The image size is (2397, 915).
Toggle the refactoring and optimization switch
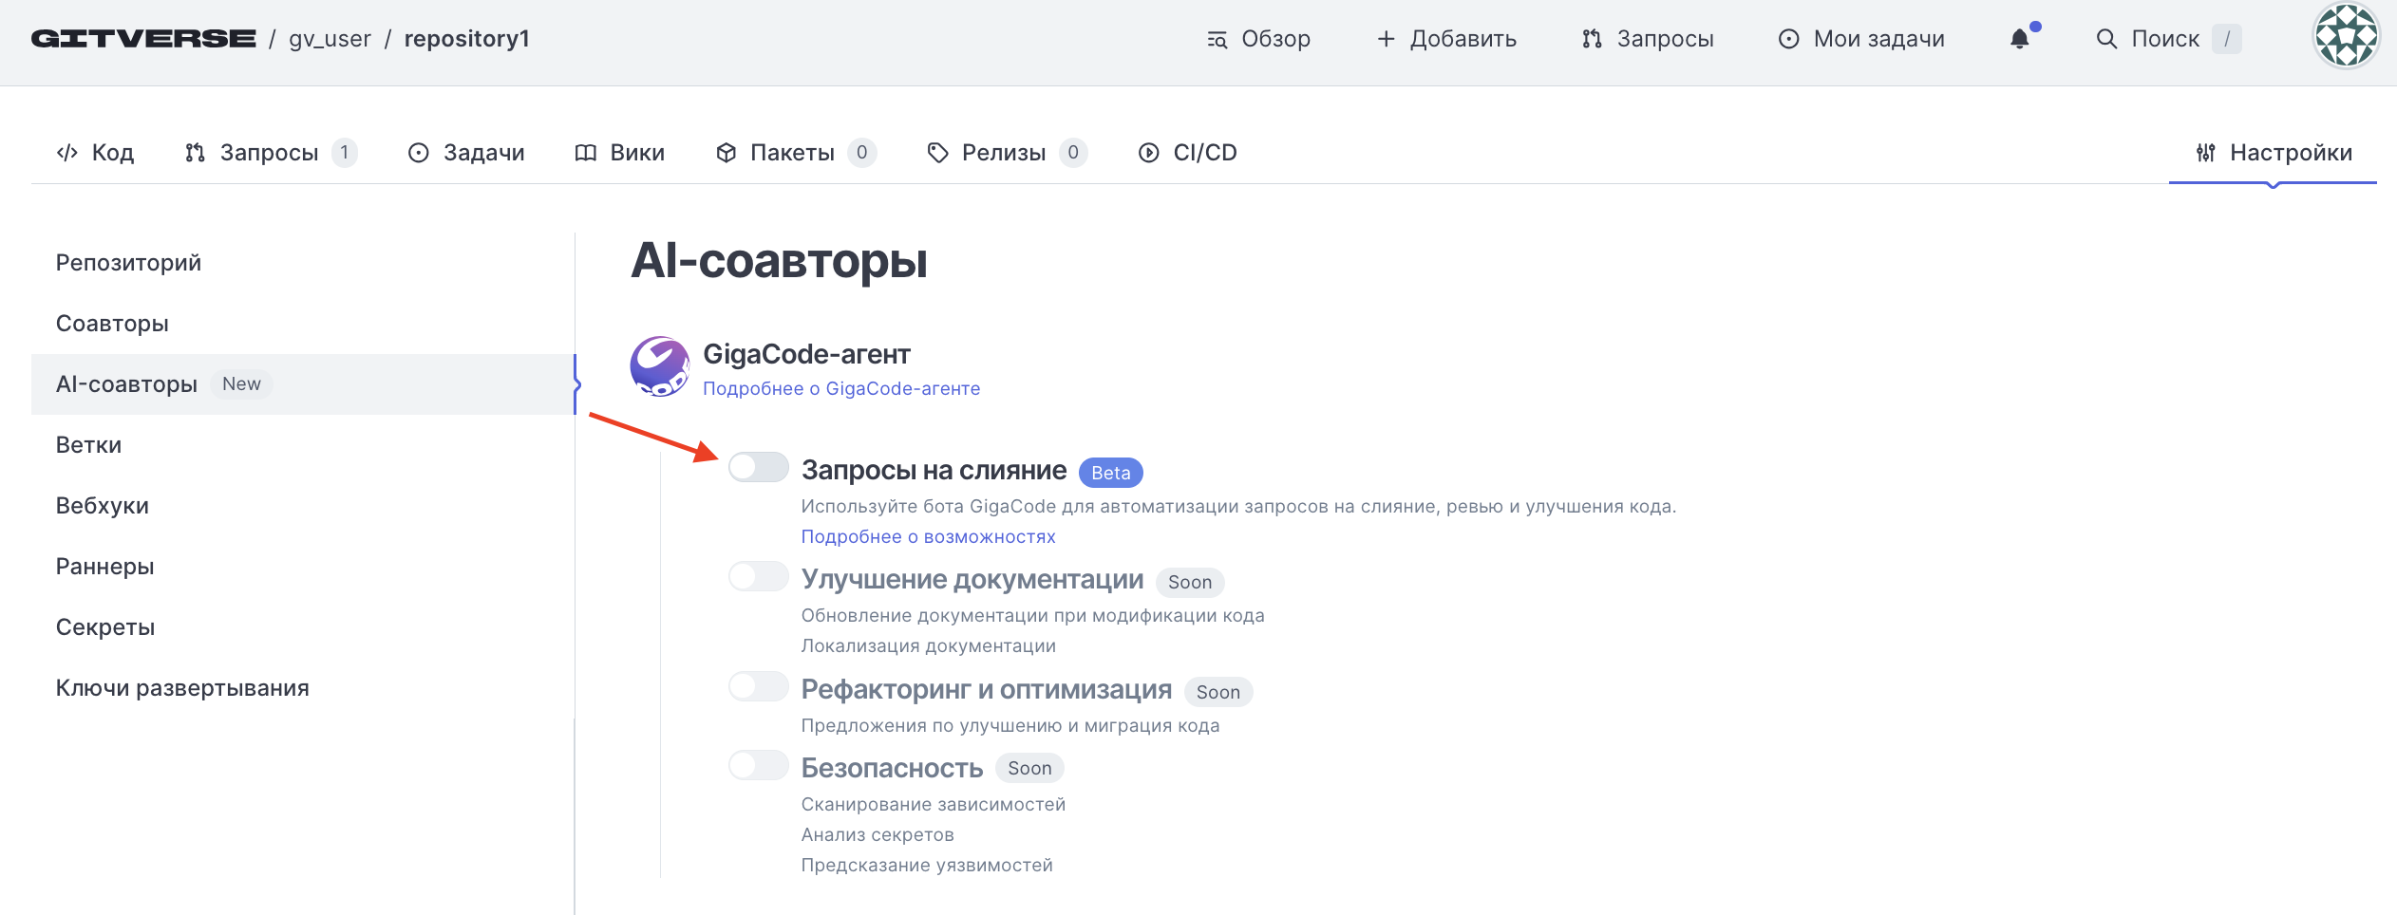(758, 686)
